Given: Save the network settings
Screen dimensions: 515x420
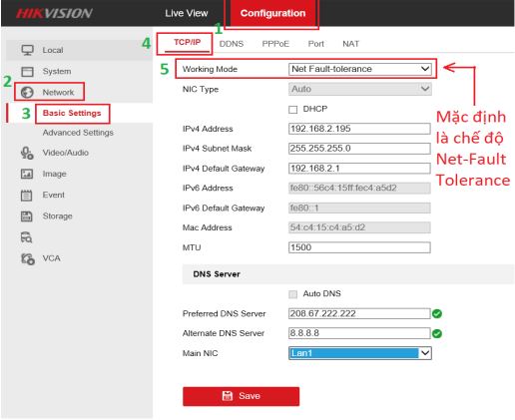Looking at the screenshot, I should (x=241, y=396).
